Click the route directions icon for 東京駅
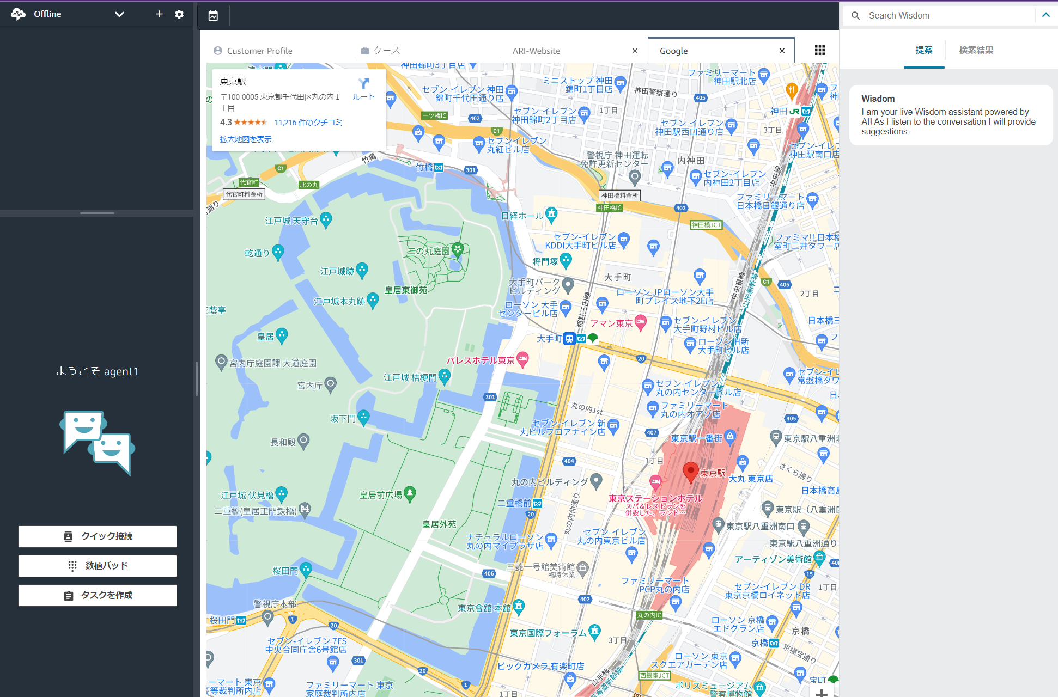Screen dimensions: 1058x697 click(x=363, y=84)
